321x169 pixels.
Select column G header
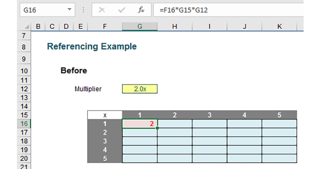(x=140, y=27)
